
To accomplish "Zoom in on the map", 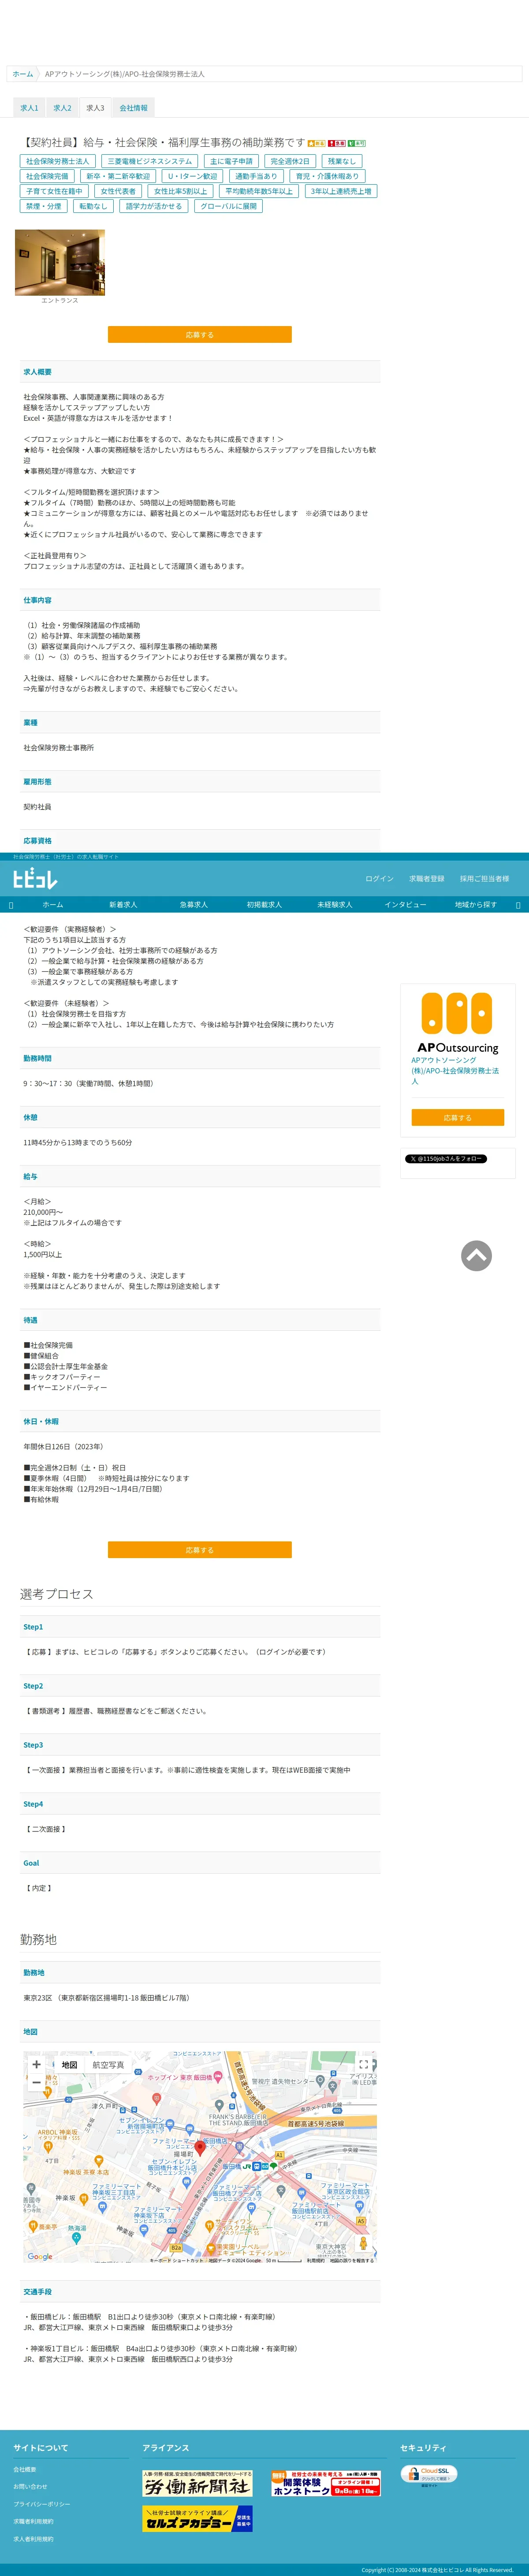I will (37, 2065).
